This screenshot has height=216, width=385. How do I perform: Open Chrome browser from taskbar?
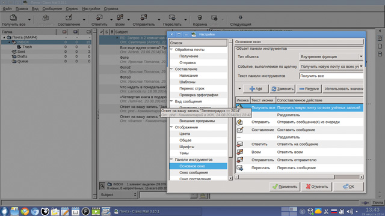coord(25,211)
